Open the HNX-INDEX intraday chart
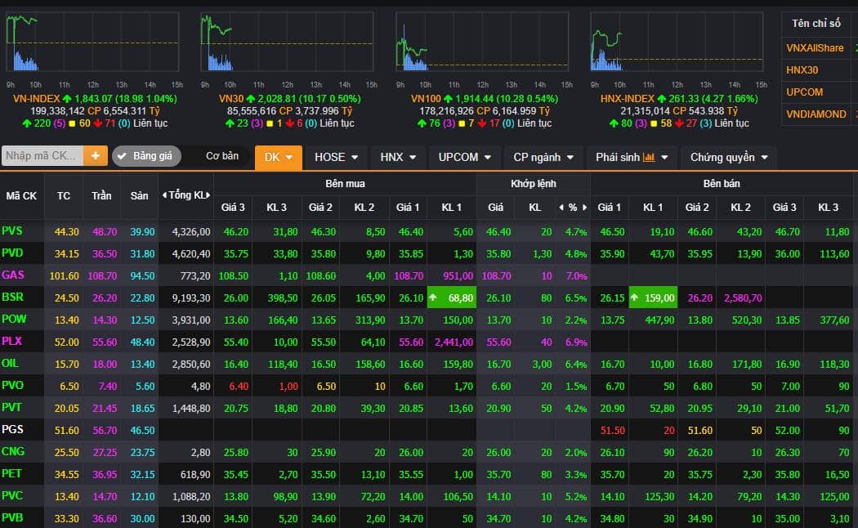This screenshot has width=858, height=528. pyautogui.click(x=677, y=43)
